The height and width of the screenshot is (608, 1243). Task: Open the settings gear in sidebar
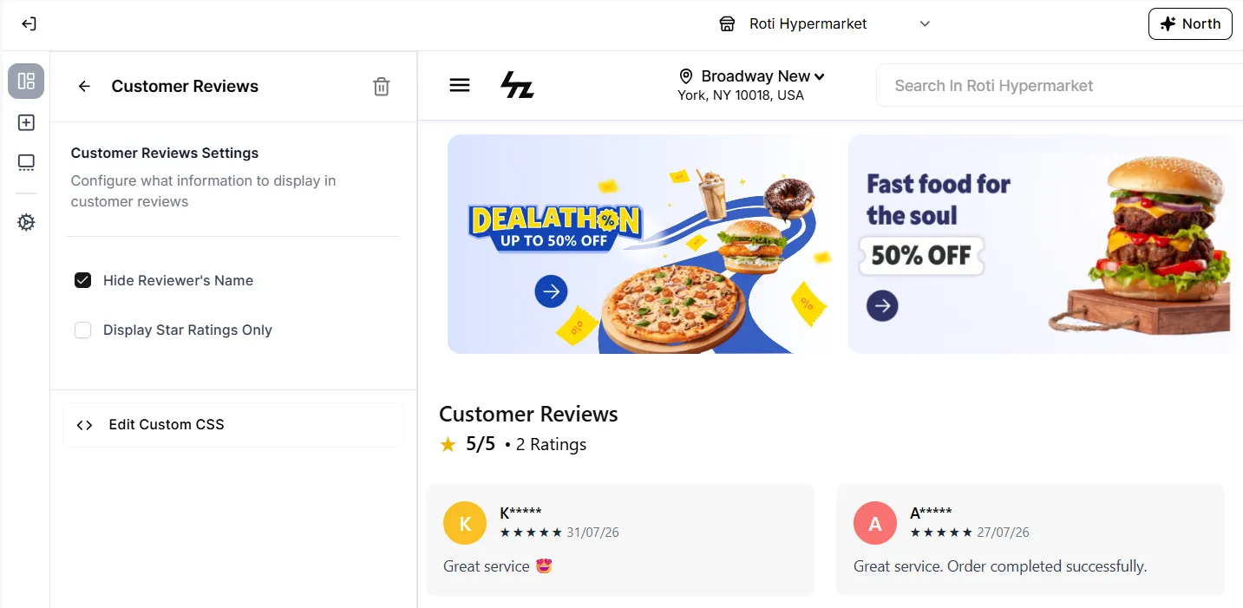(26, 223)
